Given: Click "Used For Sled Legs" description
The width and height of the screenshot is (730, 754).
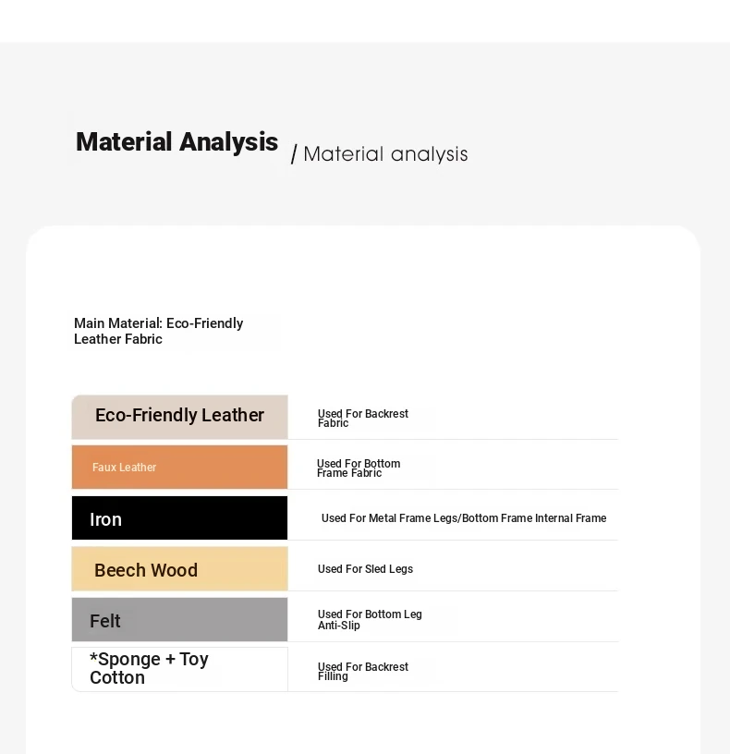Looking at the screenshot, I should (x=365, y=569).
